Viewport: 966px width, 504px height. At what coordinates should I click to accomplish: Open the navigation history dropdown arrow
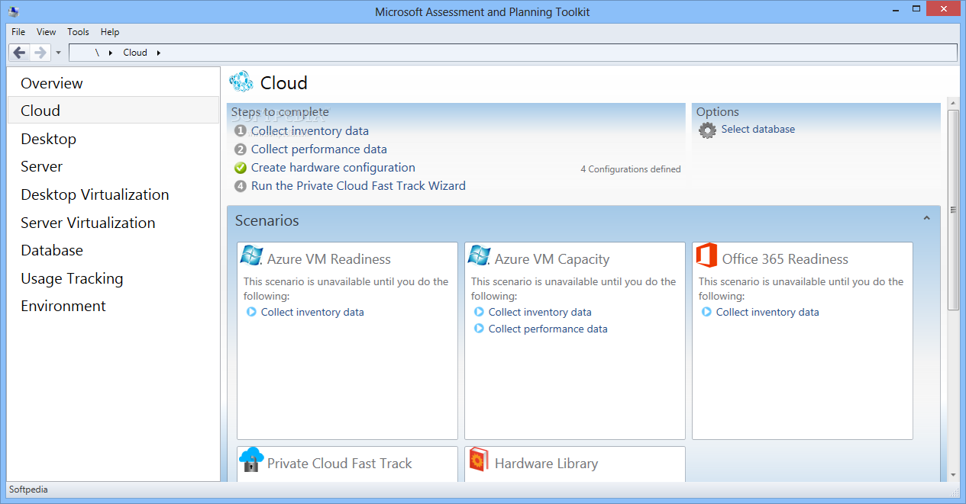58,53
